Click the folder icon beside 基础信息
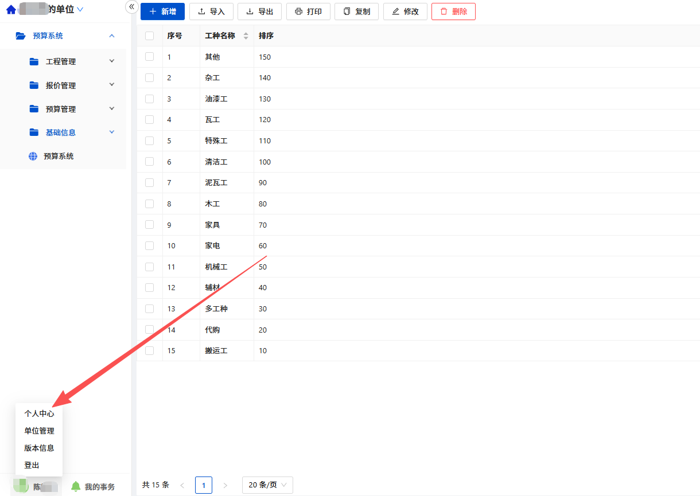Viewport: 700px width, 496px height. tap(34, 132)
